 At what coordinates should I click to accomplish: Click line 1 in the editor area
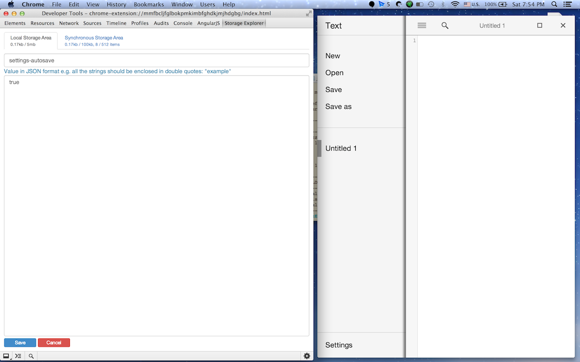(496, 41)
